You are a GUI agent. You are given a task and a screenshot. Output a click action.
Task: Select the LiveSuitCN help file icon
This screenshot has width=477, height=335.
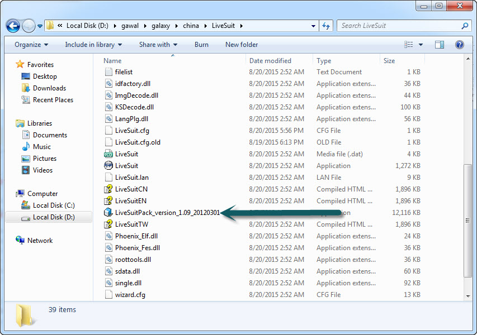point(108,189)
